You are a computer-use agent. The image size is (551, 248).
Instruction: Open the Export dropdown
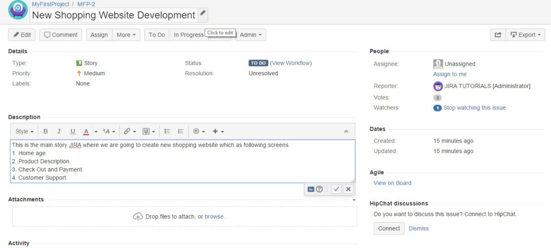[525, 35]
